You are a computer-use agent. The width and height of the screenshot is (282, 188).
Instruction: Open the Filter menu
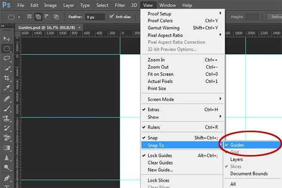pyautogui.click(x=120, y=5)
